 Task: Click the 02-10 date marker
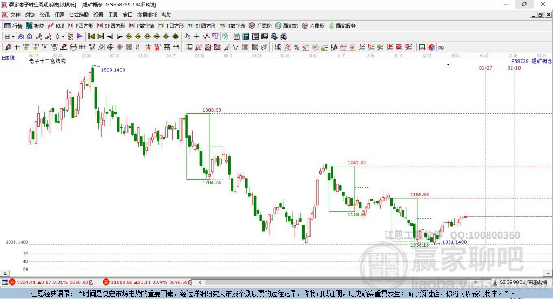(x=514, y=67)
